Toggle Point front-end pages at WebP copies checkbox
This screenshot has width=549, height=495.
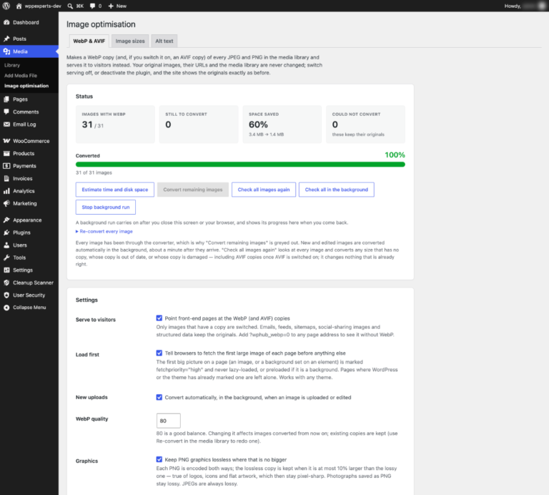[x=159, y=318]
